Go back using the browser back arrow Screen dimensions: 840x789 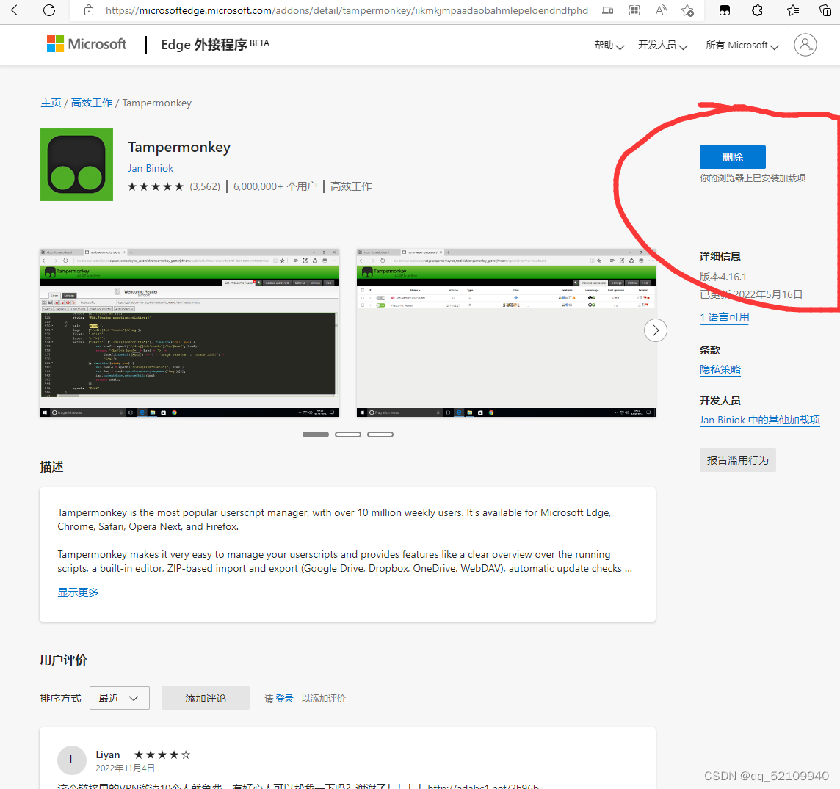[17, 10]
